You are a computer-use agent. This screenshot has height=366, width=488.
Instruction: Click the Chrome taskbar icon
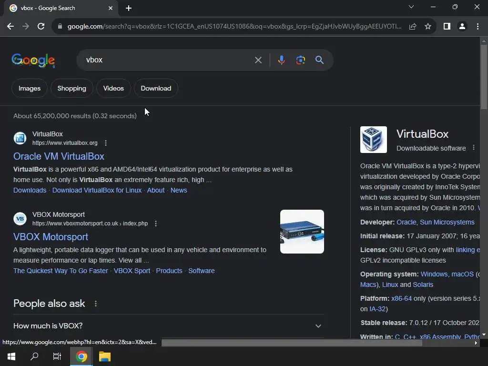pos(81,356)
